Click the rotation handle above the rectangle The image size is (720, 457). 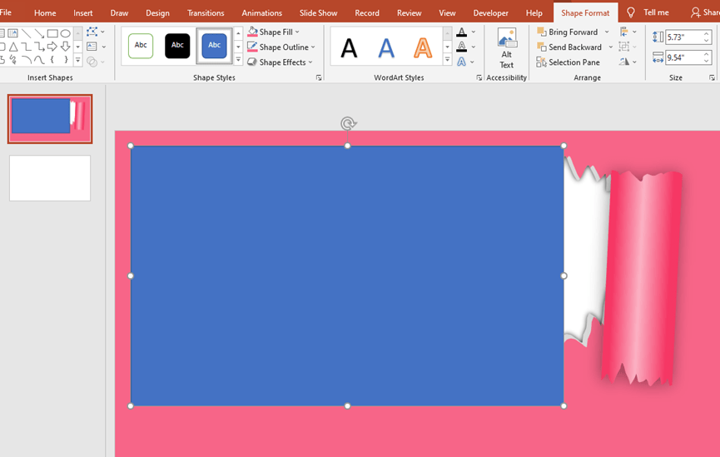[348, 123]
